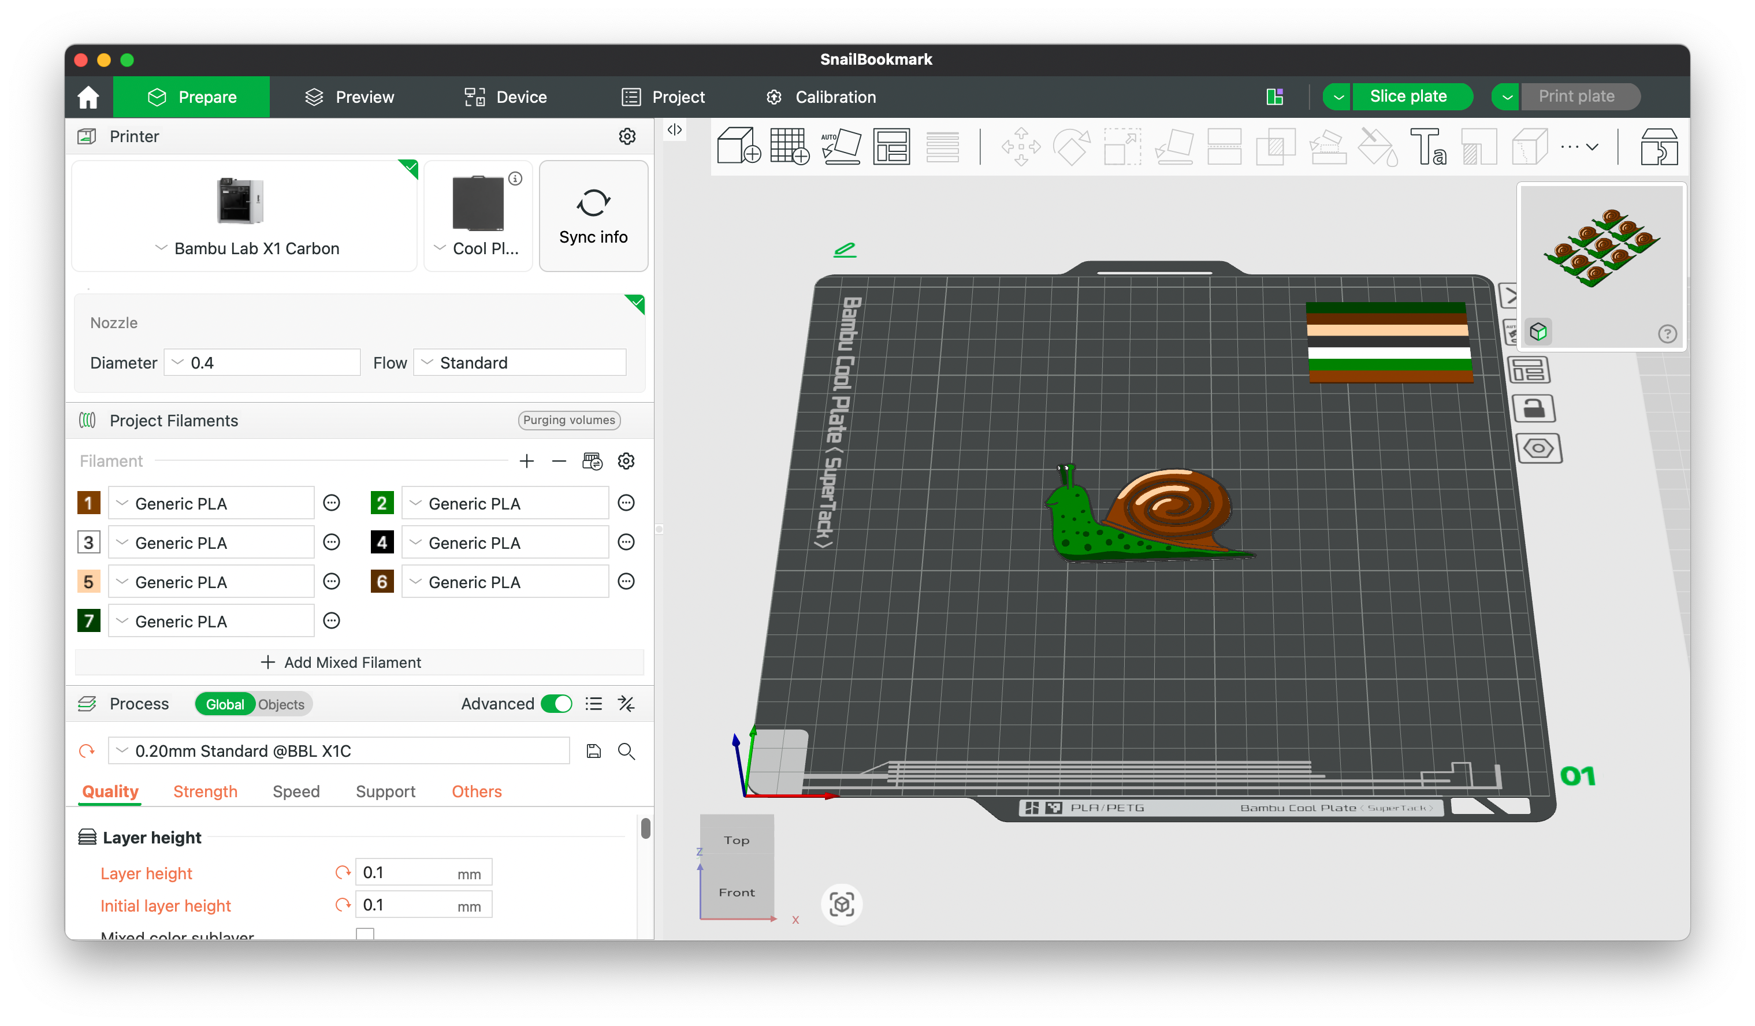Switch to the Project tab
Viewport: 1755px width, 1026px height.
pos(663,97)
